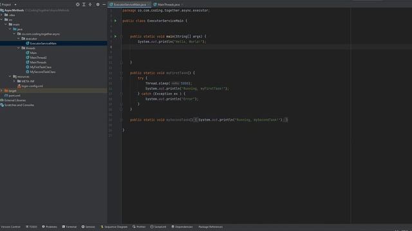Hide the Project tool window

click(x=104, y=4)
